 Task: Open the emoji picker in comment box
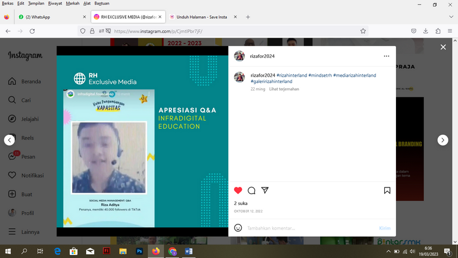pos(238,228)
